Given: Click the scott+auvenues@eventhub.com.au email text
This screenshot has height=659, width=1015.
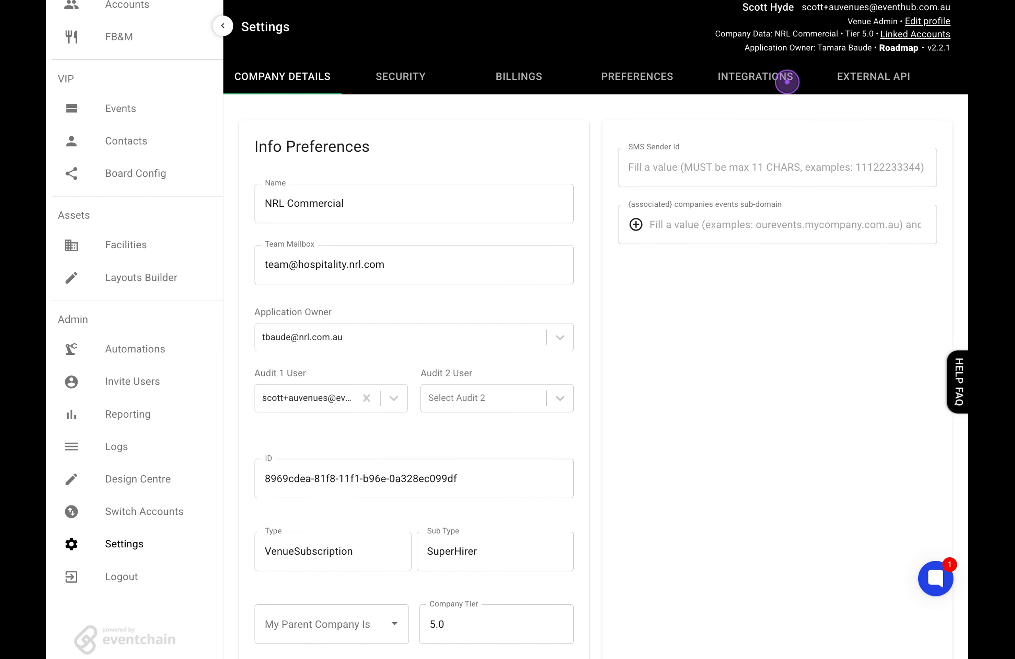Looking at the screenshot, I should coord(875,7).
